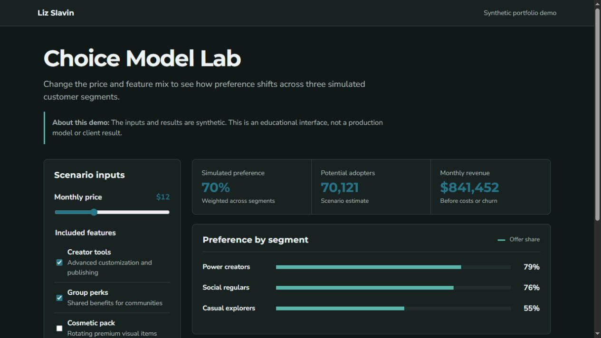
Task: Click the 55% Casual explorers value
Action: coord(532,309)
